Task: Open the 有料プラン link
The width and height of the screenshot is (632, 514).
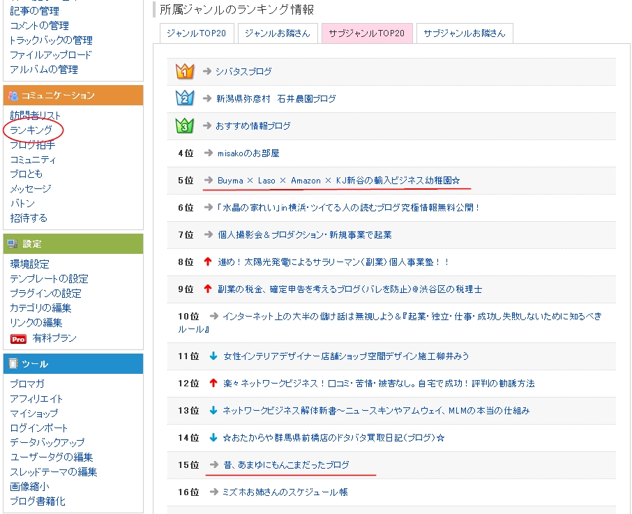Action: [x=54, y=338]
